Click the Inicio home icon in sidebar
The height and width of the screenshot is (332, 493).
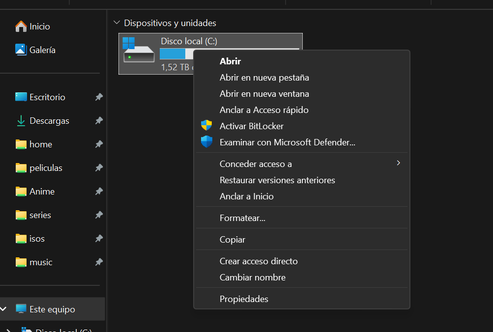[21, 27]
